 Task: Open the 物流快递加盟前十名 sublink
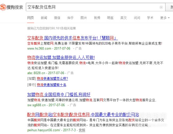click(x=52, y=85)
